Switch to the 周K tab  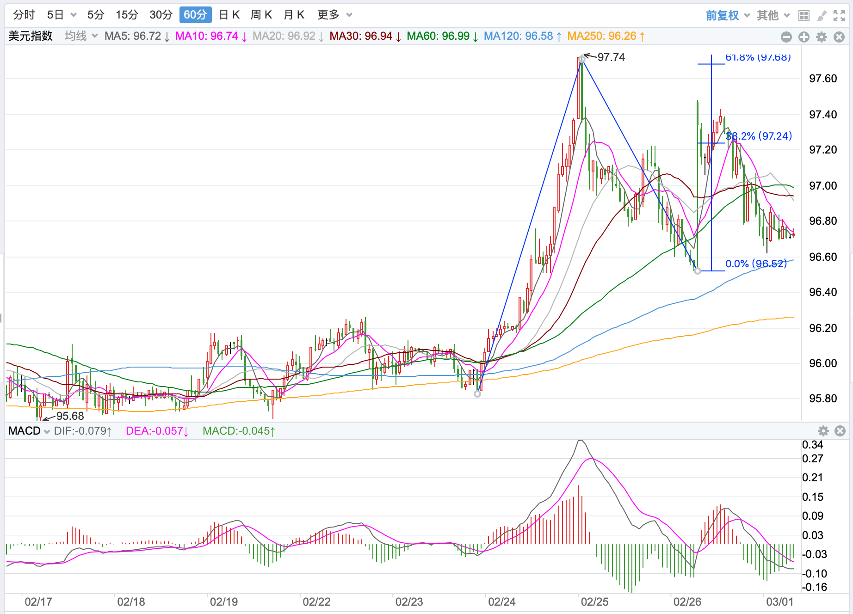[261, 15]
